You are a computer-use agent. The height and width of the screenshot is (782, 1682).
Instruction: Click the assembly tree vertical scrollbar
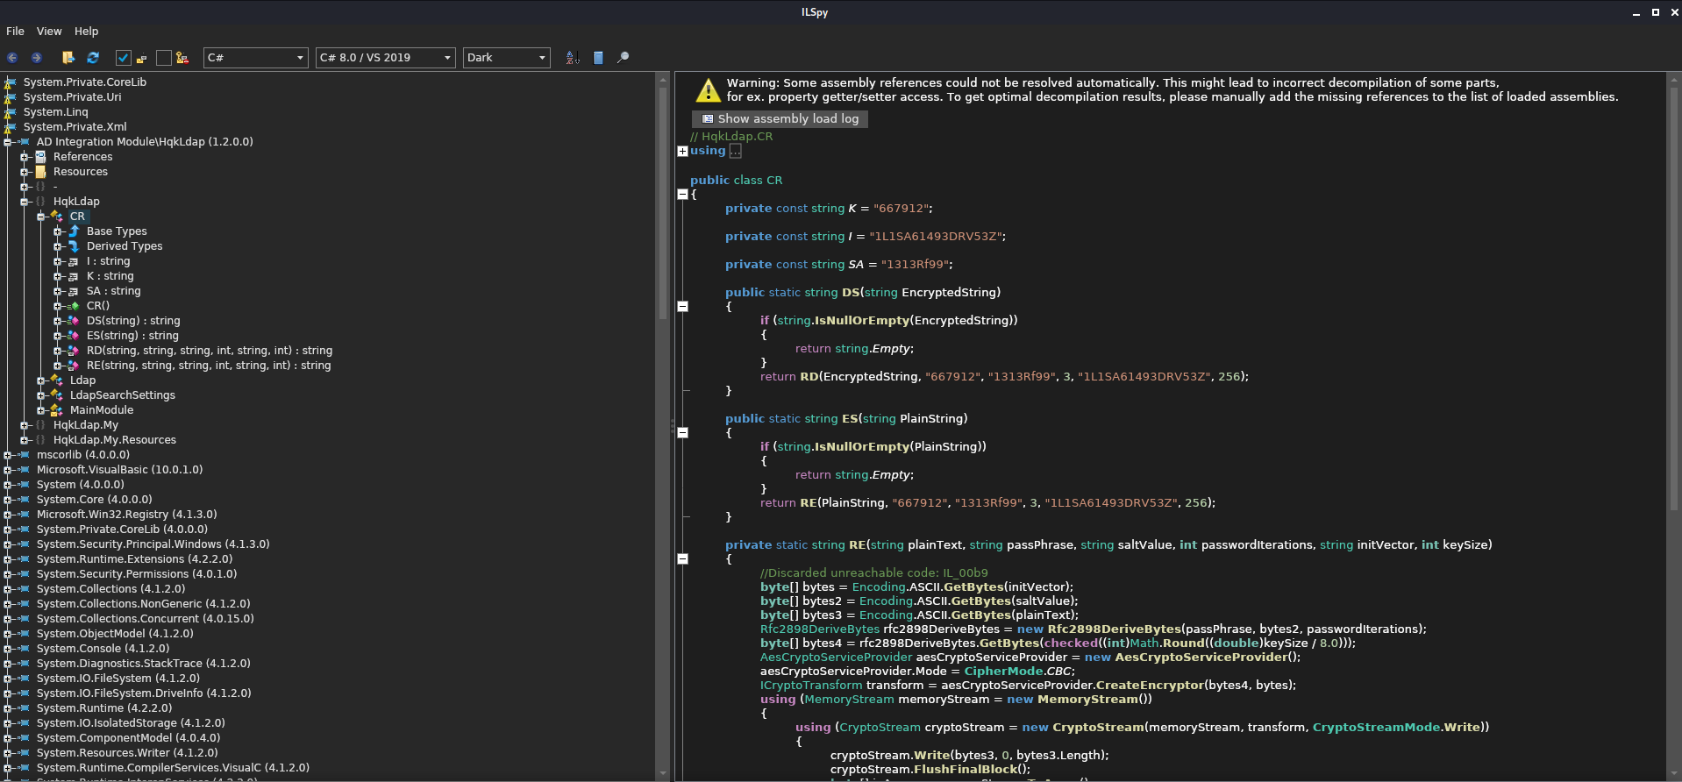(x=662, y=202)
